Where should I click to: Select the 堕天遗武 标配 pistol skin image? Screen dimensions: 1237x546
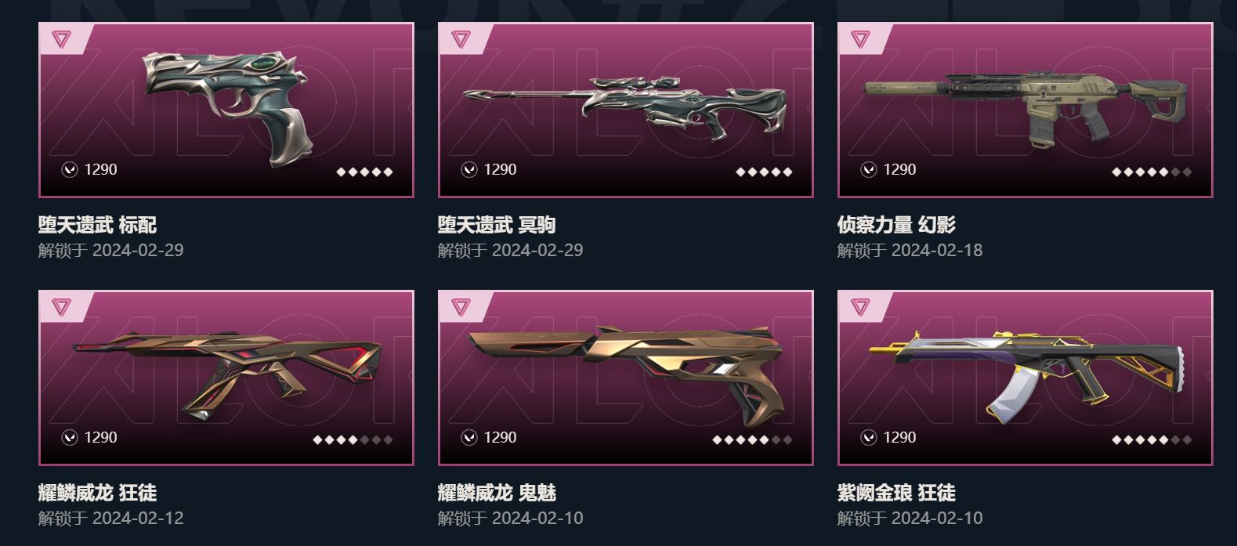pyautogui.click(x=227, y=106)
